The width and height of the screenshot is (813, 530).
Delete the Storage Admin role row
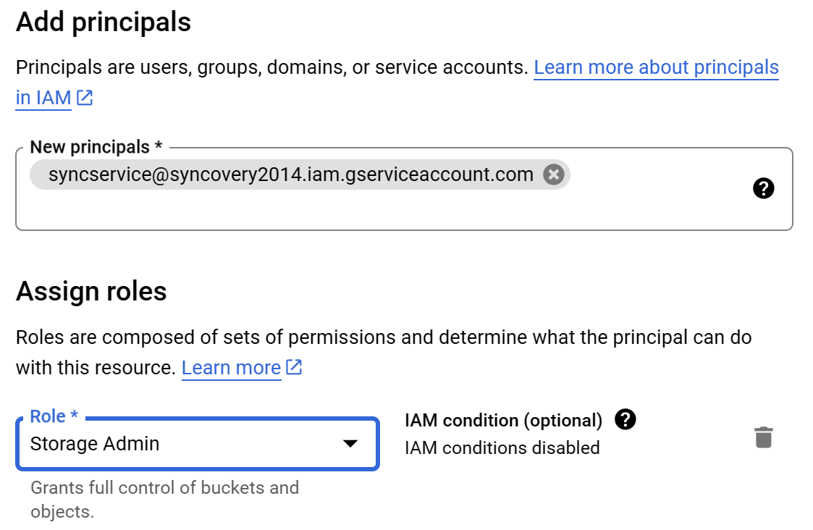coord(762,437)
